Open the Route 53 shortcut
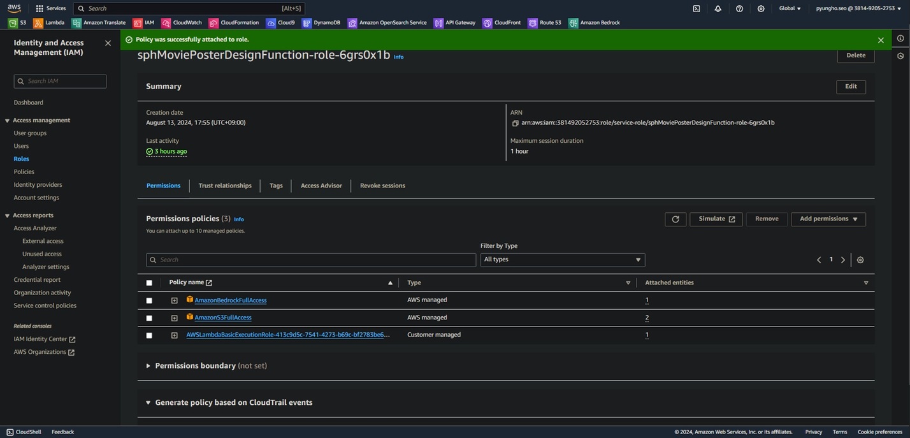The height and width of the screenshot is (438, 910). point(545,23)
